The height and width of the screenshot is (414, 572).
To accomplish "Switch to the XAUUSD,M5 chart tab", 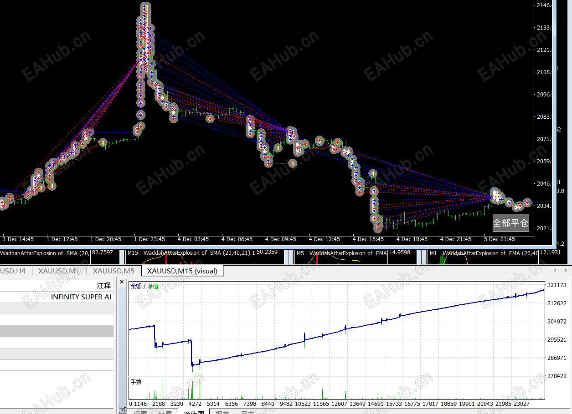I will [x=113, y=271].
